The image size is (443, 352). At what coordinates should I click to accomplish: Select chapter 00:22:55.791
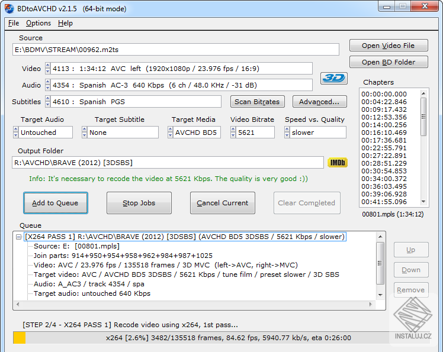point(384,148)
